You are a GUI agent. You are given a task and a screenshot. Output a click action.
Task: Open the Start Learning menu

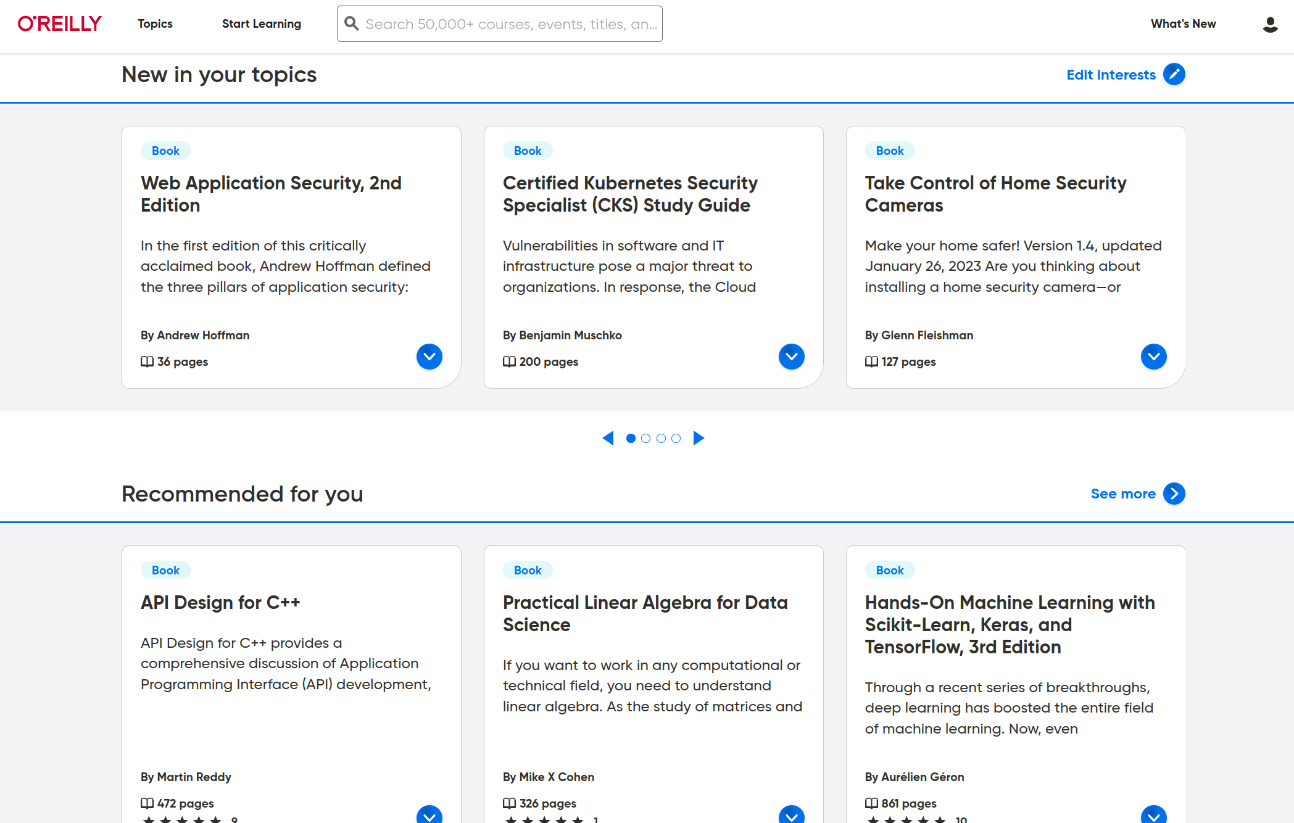point(261,23)
